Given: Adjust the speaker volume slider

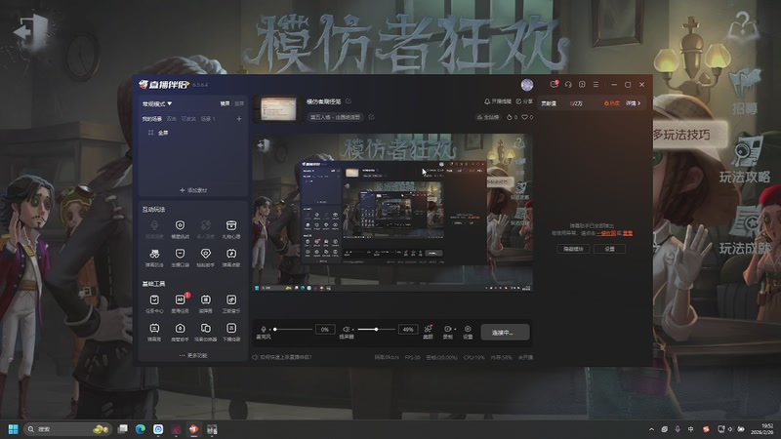Looking at the screenshot, I should 376,329.
